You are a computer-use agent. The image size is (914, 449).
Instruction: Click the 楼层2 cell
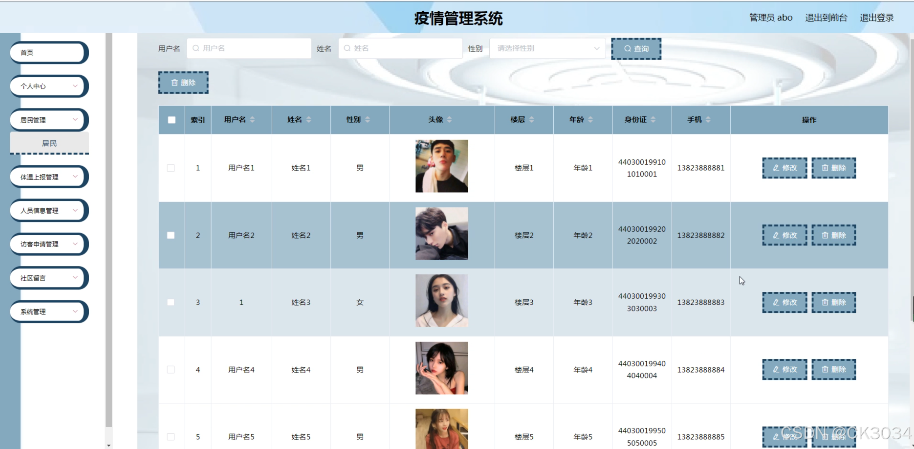[524, 235]
